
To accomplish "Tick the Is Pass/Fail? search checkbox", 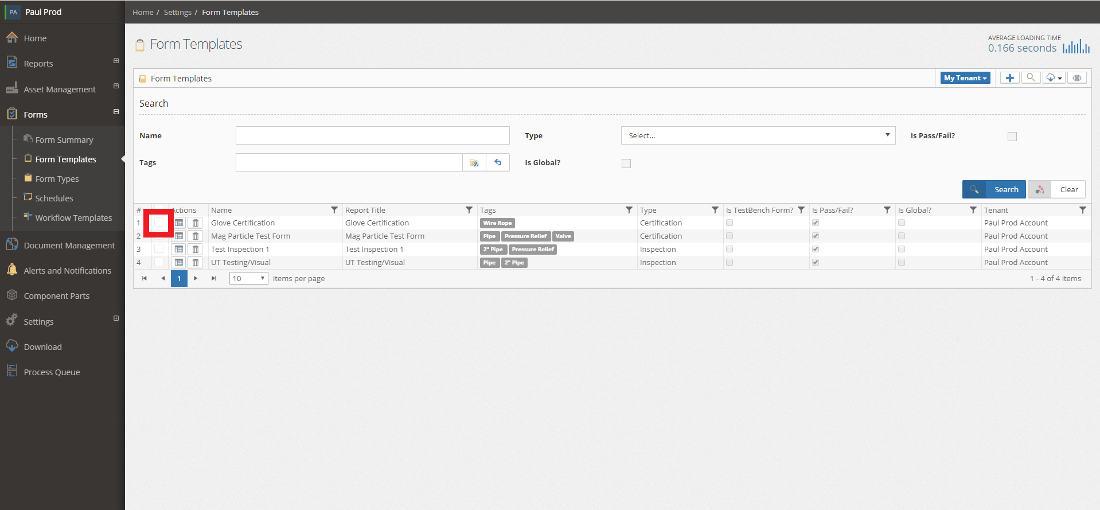I will [x=1012, y=137].
